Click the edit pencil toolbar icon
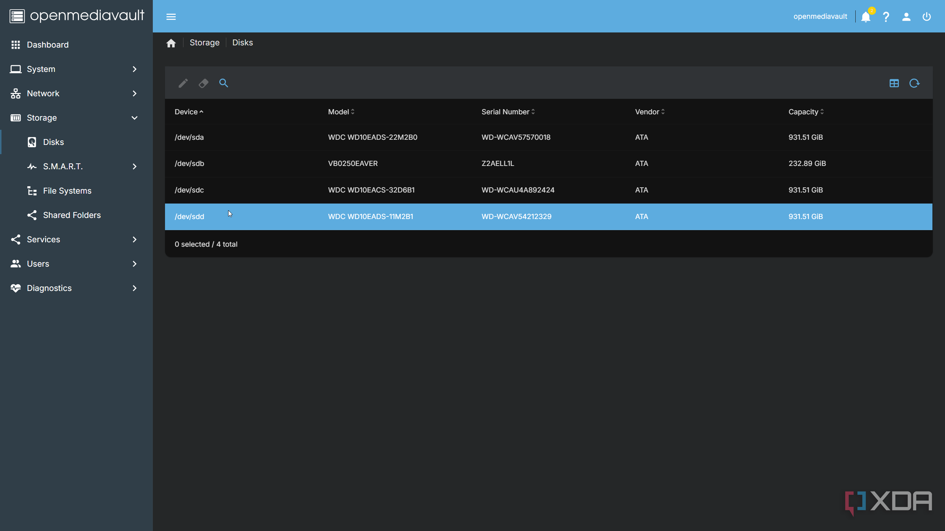The width and height of the screenshot is (945, 531). click(183, 83)
